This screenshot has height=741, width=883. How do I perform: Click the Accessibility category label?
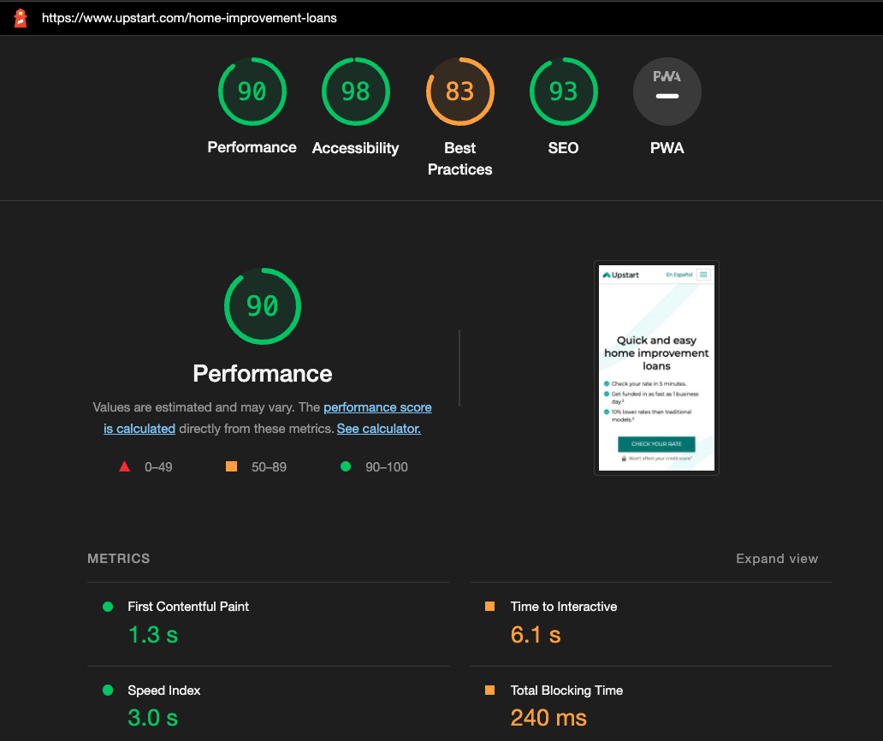point(355,148)
